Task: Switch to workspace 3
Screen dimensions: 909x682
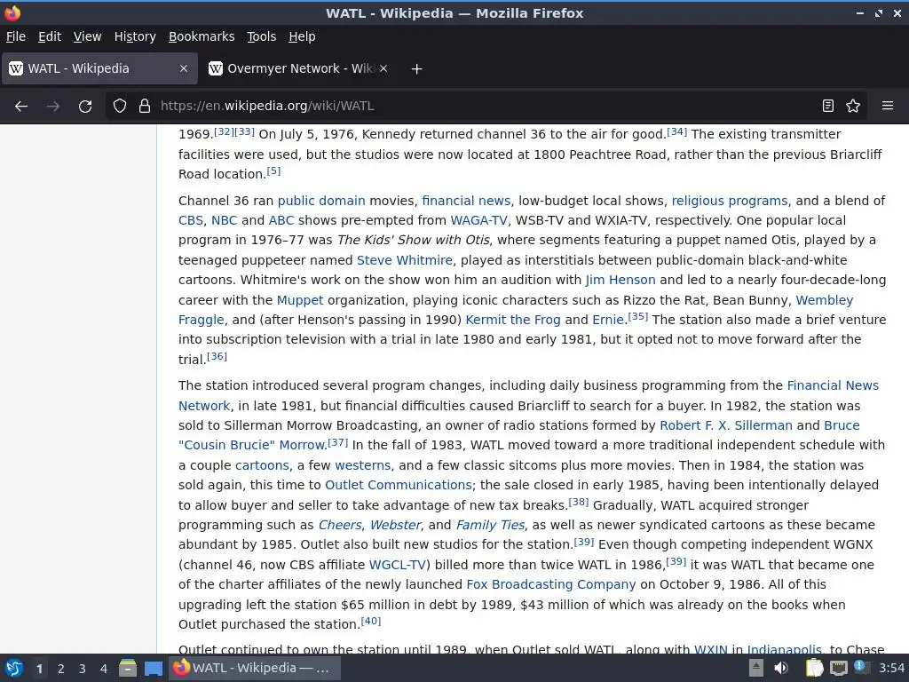Action: coord(82,669)
